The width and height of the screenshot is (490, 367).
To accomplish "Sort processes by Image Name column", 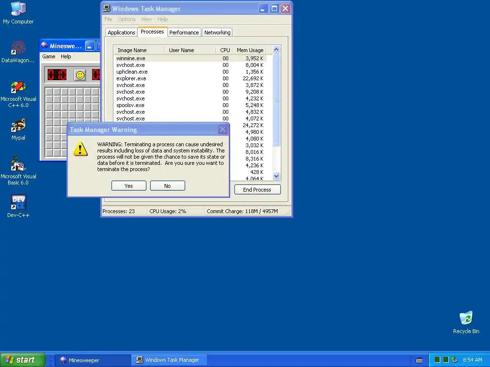I will click(x=139, y=50).
